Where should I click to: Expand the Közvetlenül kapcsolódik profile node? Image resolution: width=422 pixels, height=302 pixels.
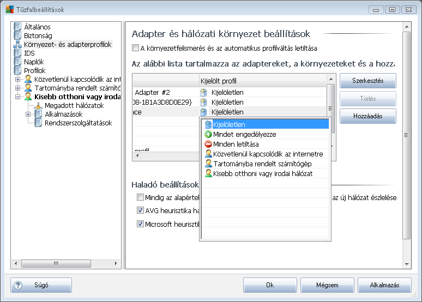[17, 79]
